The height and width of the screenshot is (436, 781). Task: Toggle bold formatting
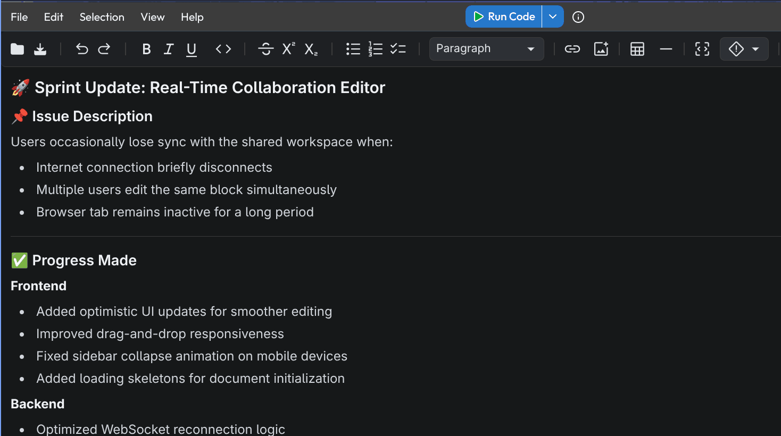click(x=146, y=49)
